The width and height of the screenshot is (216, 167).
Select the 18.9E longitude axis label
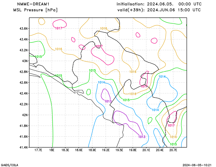tap(92, 150)
